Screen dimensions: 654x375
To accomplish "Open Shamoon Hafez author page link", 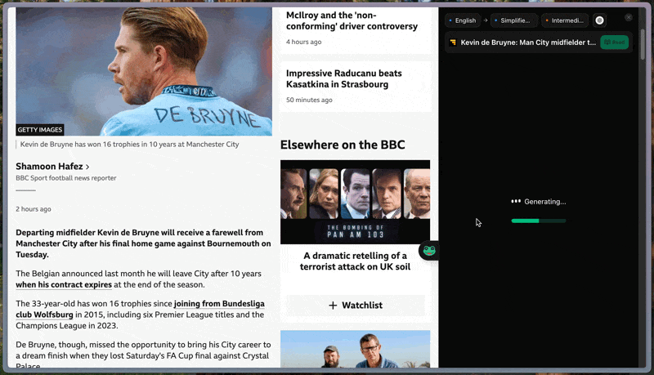I will (x=49, y=166).
